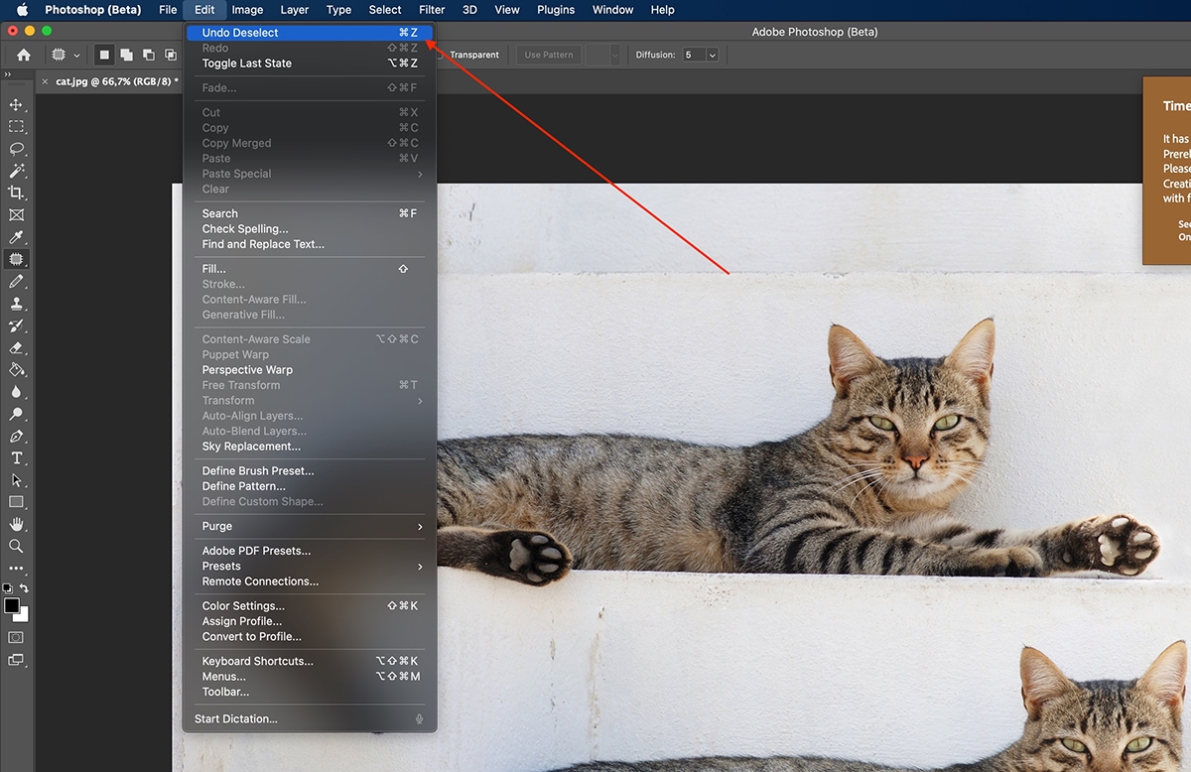Select the Zoom tool
Image resolution: width=1191 pixels, height=772 pixels.
pos(16,546)
